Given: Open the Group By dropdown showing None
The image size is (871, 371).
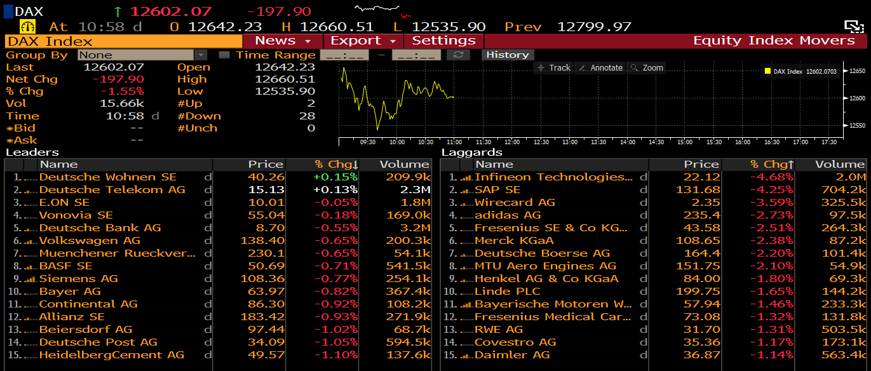Looking at the screenshot, I should (x=142, y=55).
